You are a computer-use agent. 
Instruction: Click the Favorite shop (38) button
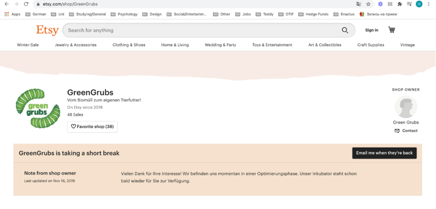92,127
